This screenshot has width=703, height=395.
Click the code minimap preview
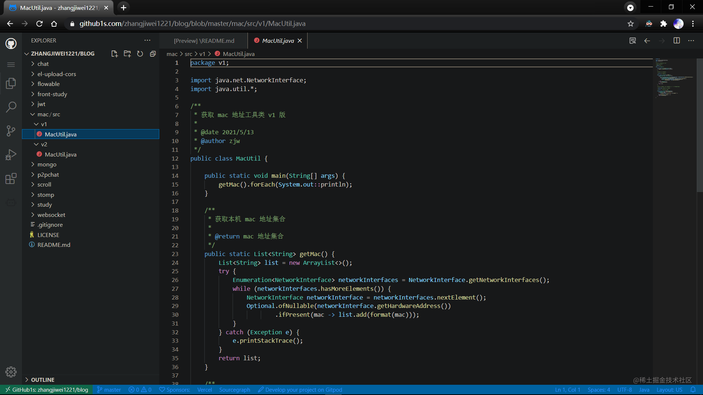point(674,79)
